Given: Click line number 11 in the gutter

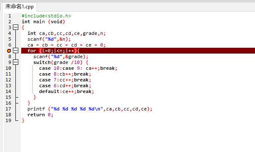Looking at the screenshot, I should click(x=8, y=74).
